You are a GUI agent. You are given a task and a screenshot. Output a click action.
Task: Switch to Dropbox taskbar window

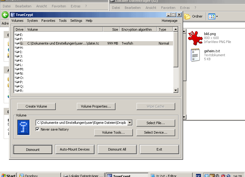click(x=40, y=175)
